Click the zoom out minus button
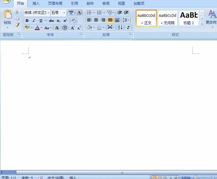This screenshot has height=179, width=217. point(195,178)
